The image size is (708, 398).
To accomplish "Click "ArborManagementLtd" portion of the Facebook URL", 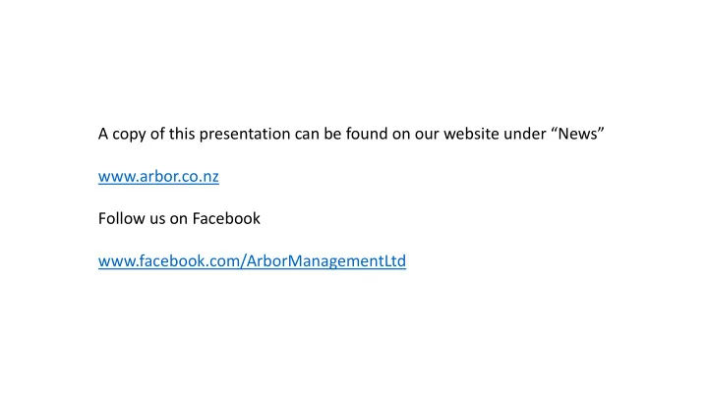I will pos(326,260).
